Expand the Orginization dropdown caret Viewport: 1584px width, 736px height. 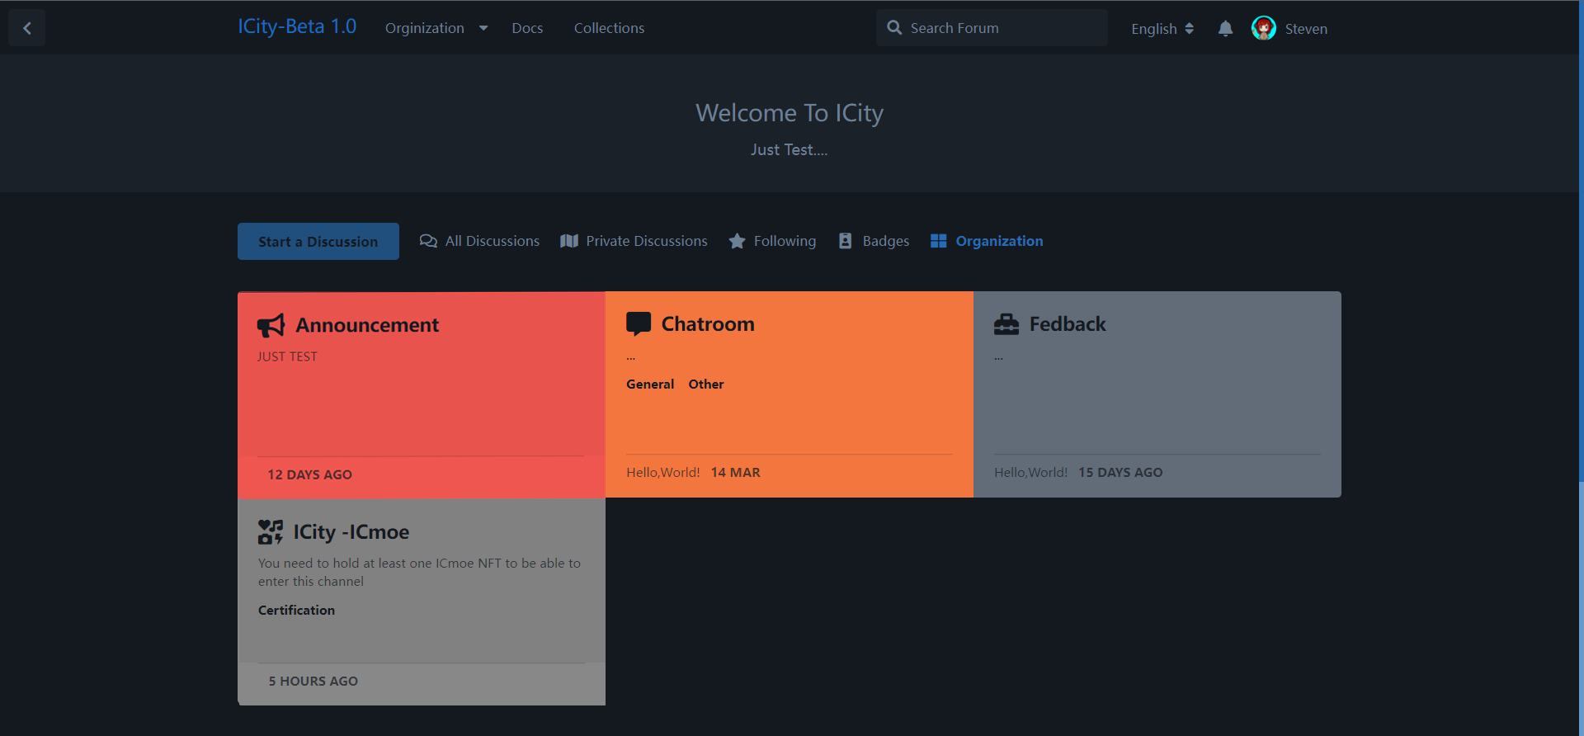[483, 28]
